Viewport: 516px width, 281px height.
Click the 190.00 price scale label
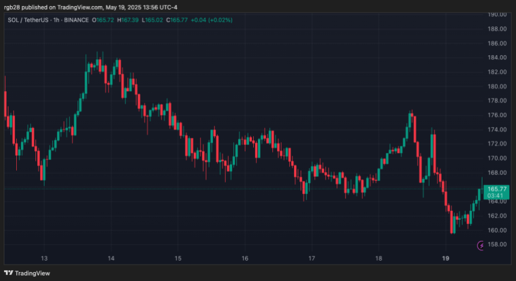click(x=497, y=14)
